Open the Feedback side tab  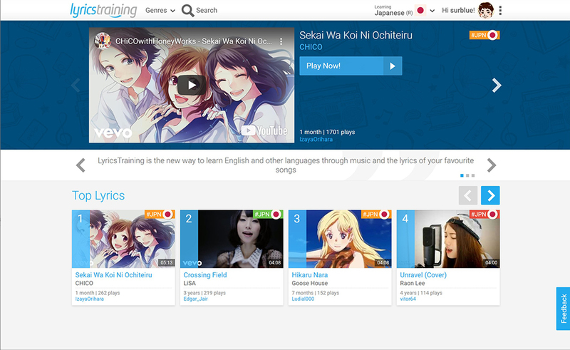563,309
